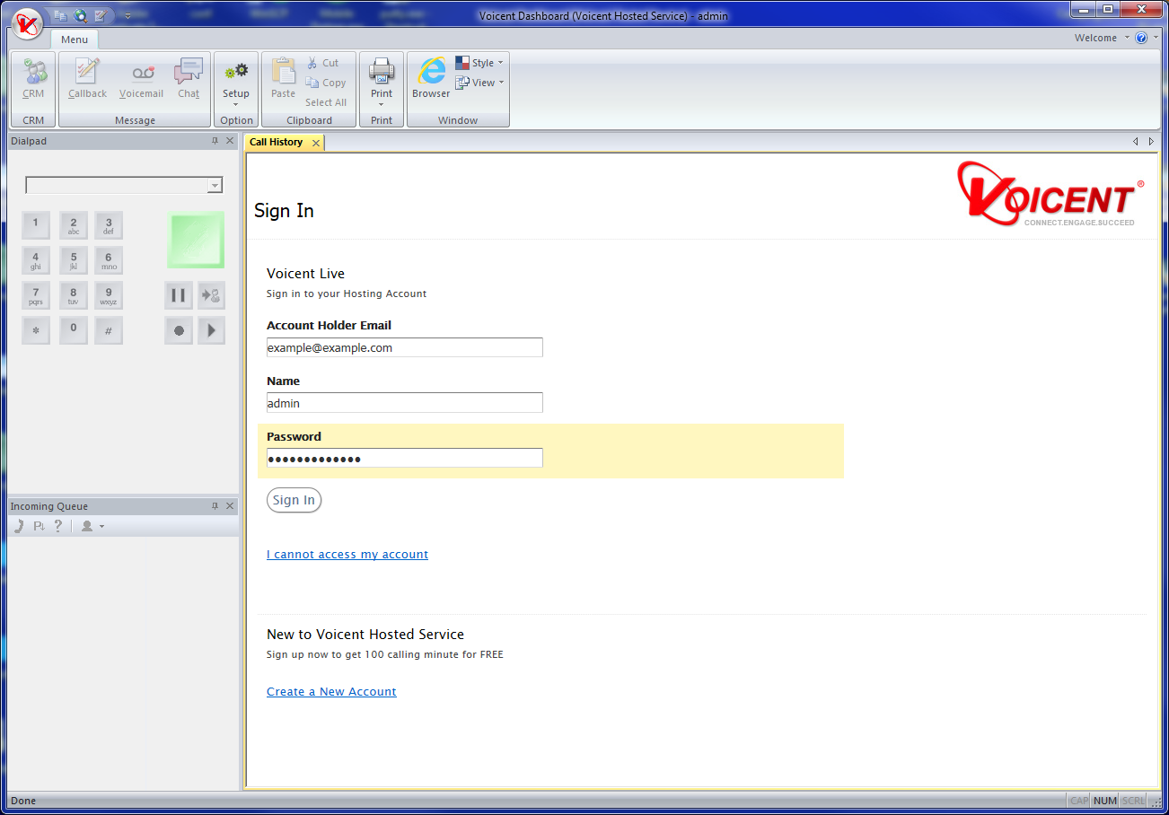Click the star key on the Dialpad

tap(36, 330)
